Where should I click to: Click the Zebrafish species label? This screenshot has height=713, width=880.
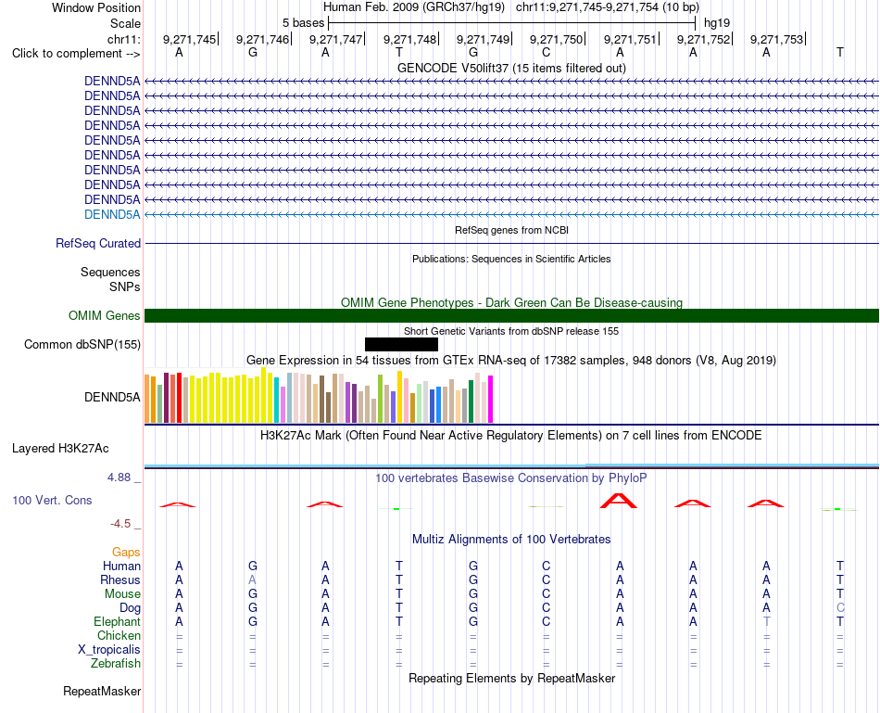point(116,664)
